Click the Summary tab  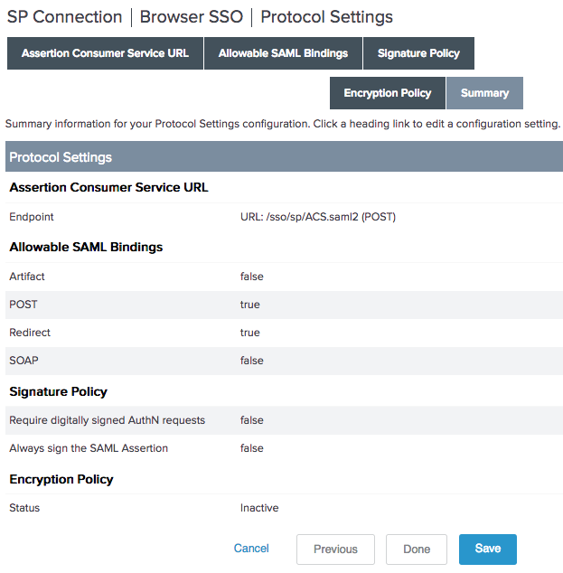[484, 93]
